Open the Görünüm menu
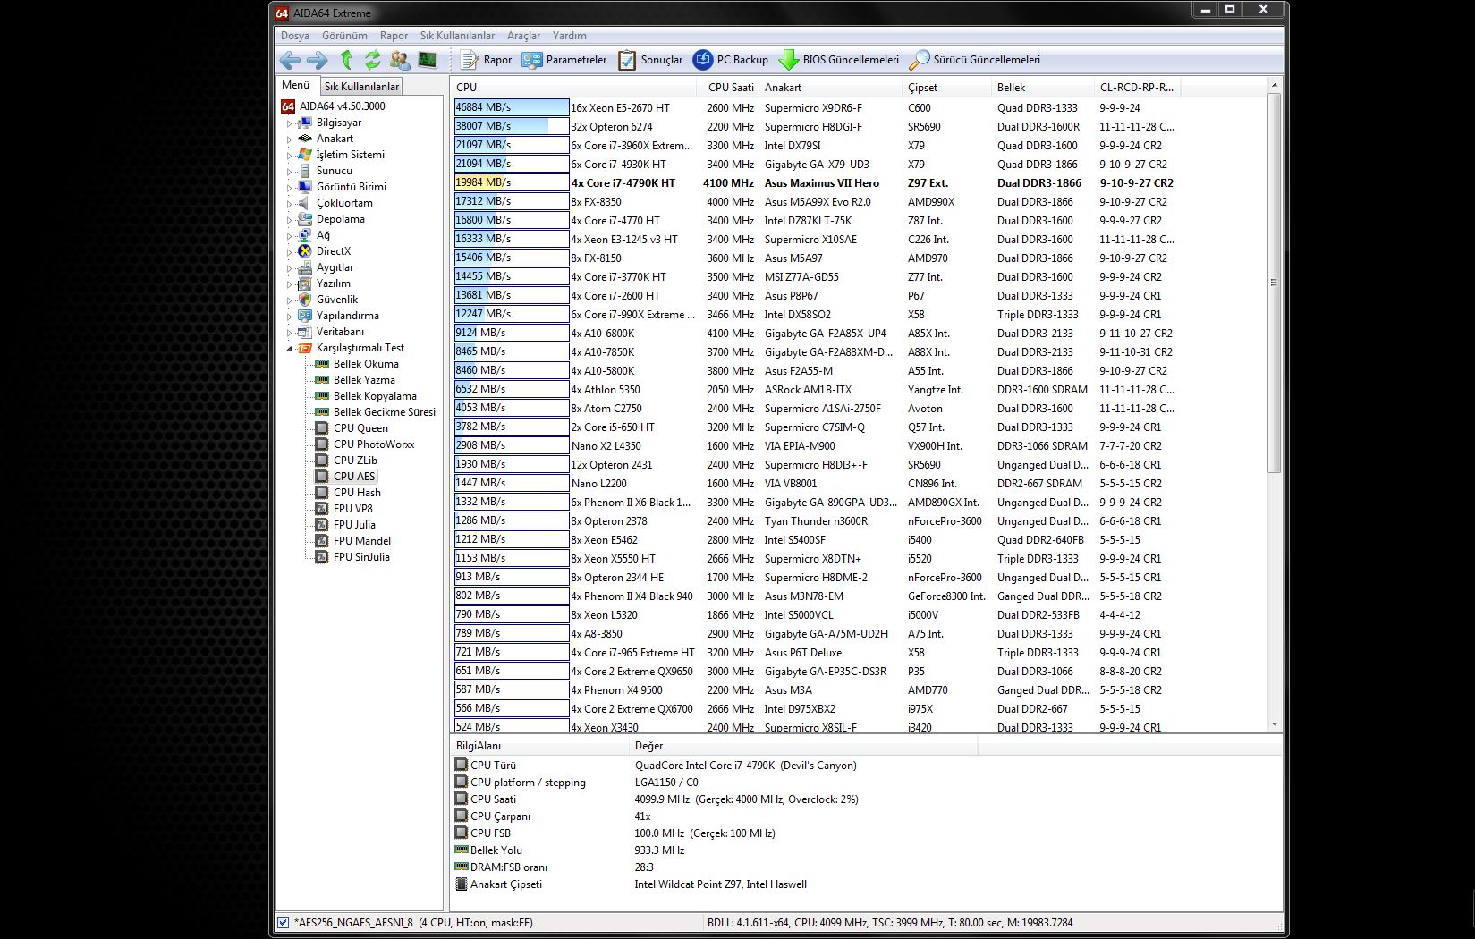 pos(344,36)
